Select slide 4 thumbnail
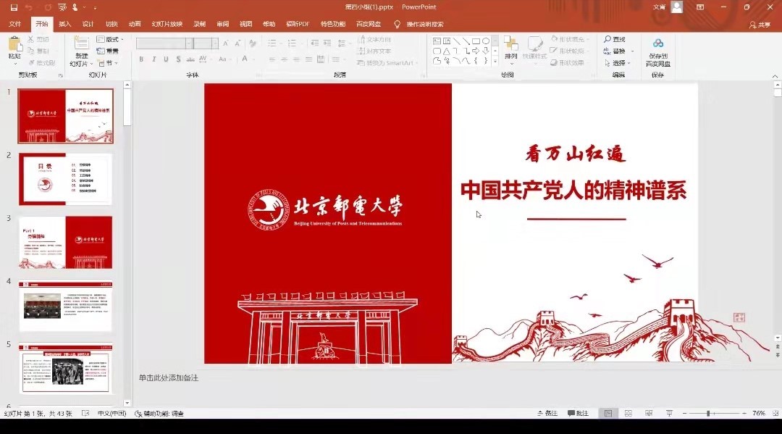The height and width of the screenshot is (434, 782). pyautogui.click(x=65, y=306)
